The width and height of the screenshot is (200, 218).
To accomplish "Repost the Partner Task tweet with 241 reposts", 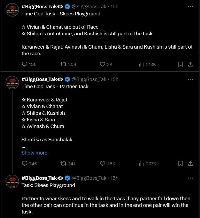I will click(x=68, y=164).
